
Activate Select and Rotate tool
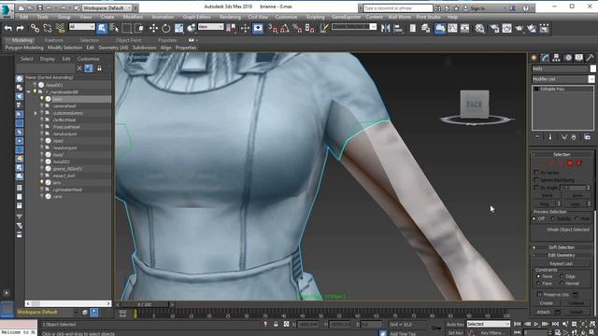click(166, 28)
